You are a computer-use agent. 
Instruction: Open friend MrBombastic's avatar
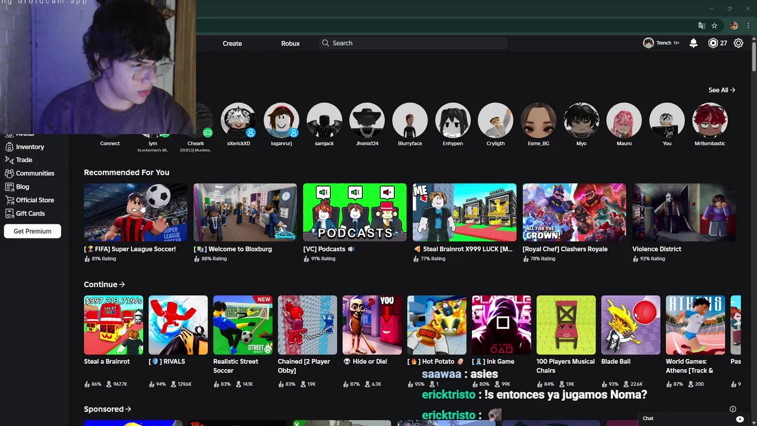710,121
